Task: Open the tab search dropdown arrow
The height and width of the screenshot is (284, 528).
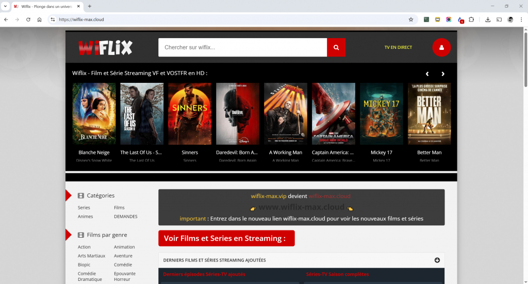Action: [5, 6]
